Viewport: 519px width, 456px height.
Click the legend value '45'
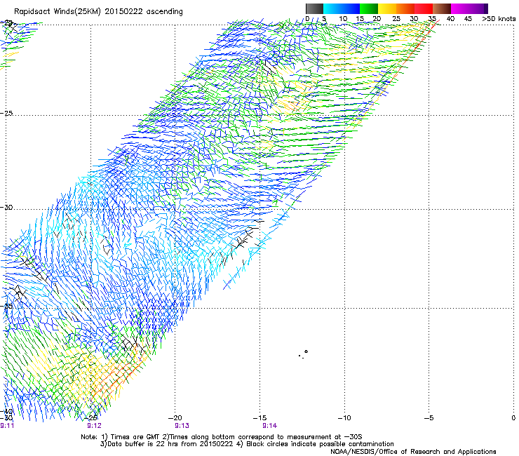pos(468,19)
